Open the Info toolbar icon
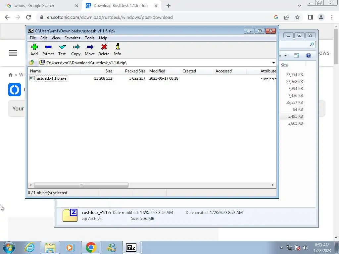 (x=118, y=50)
